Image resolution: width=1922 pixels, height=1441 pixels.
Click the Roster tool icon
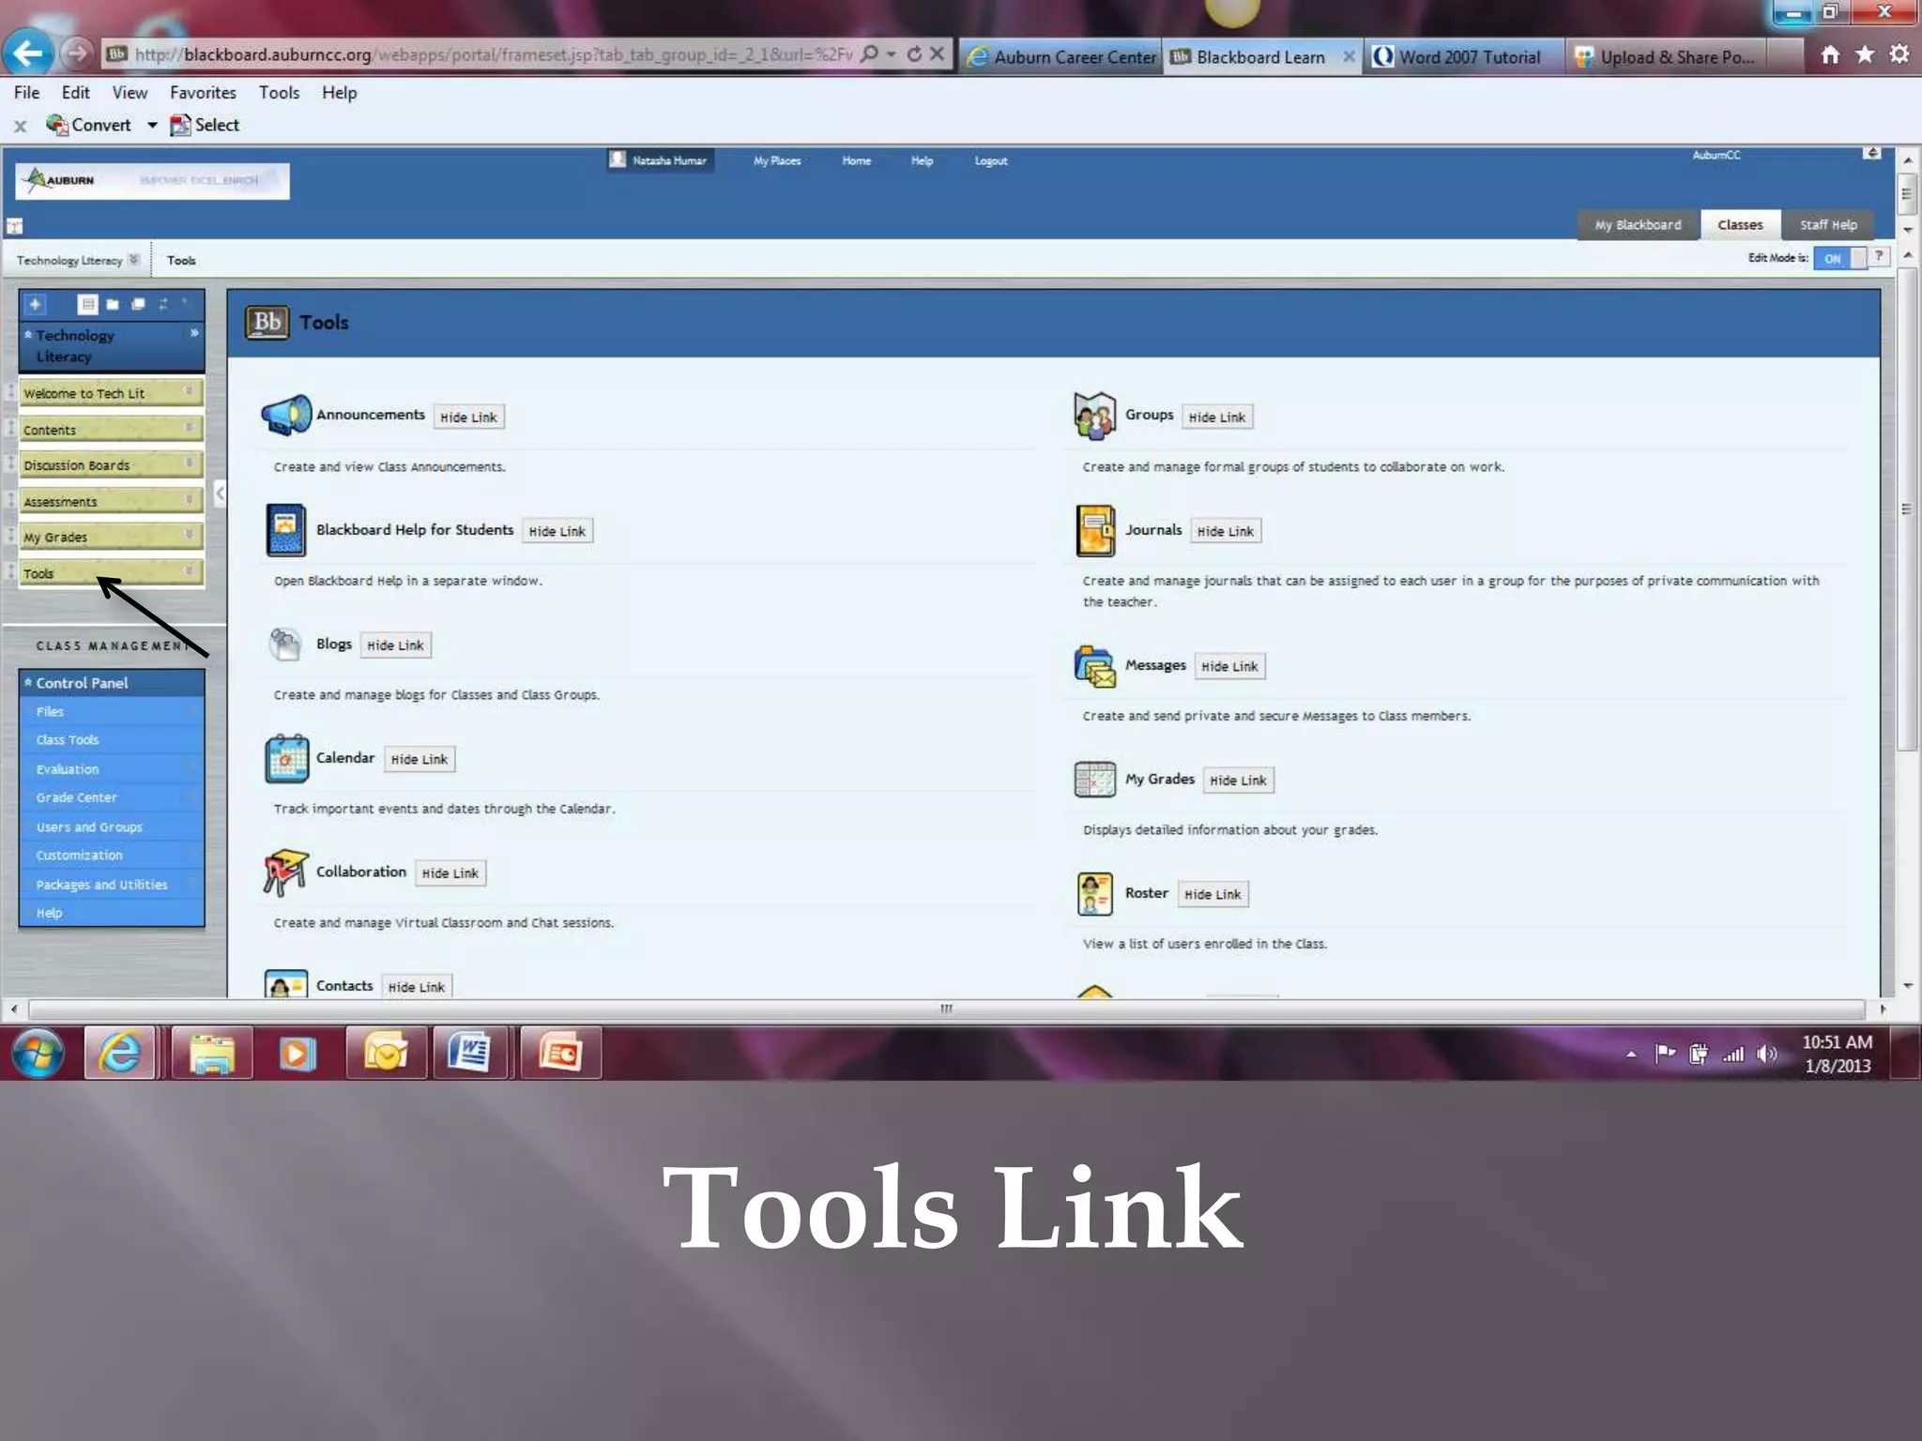point(1094,893)
